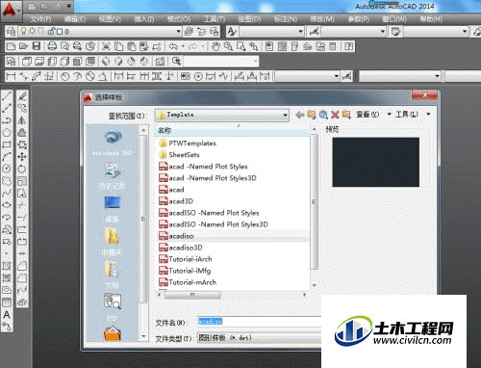Sort files by the 名称 column header
Screen dimensions: 481x368
point(233,130)
